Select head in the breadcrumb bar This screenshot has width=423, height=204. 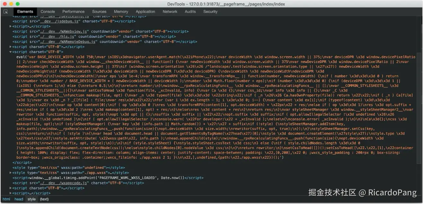click(x=19, y=199)
